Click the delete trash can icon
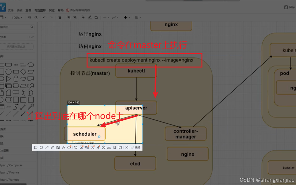296x185 pixels. [x=60, y=18]
